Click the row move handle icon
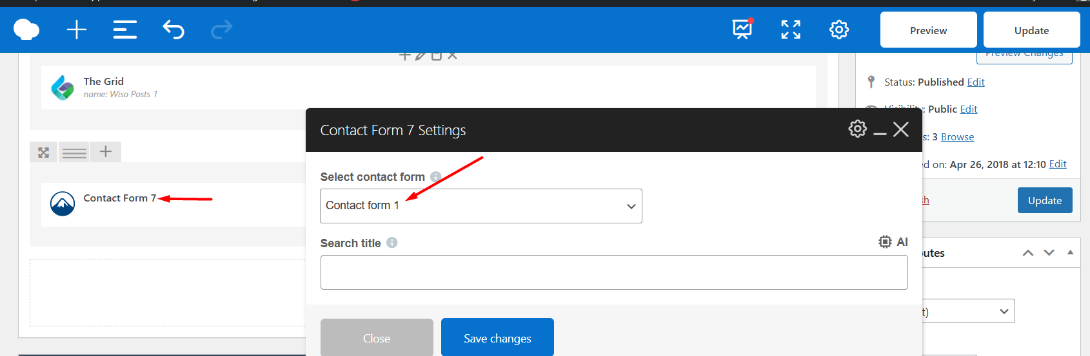Viewport: 1090px width, 356px height. point(43,153)
